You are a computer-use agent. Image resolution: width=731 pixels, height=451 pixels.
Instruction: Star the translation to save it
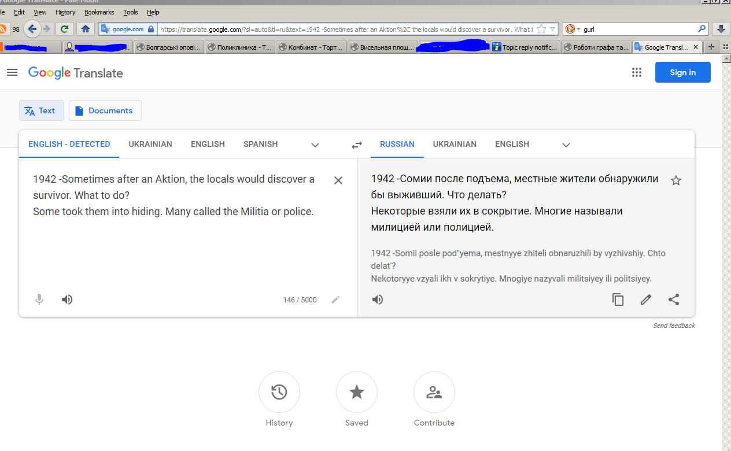[x=675, y=180]
